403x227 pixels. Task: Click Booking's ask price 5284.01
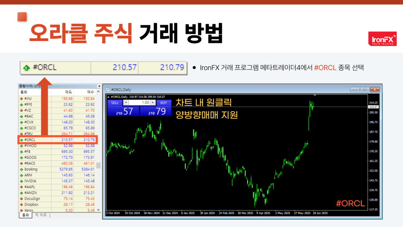pos(88,169)
